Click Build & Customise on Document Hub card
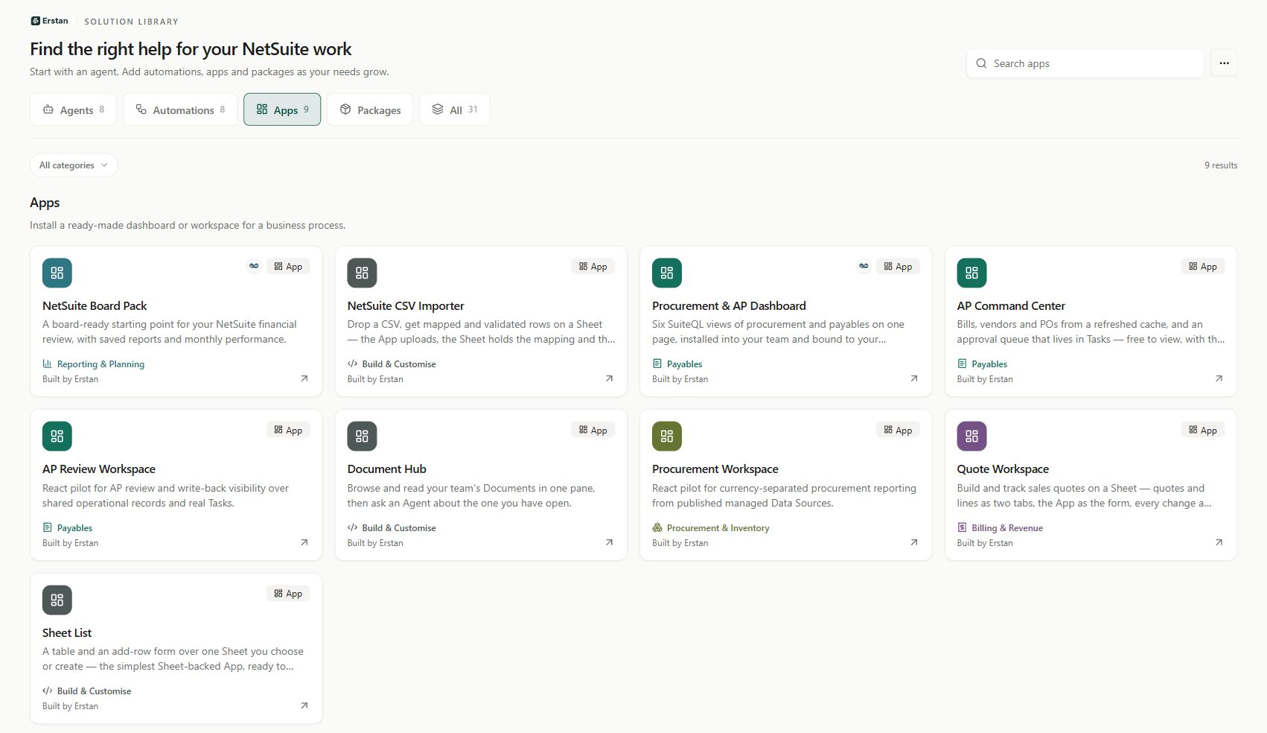Viewport: 1267px width, 733px height. pyautogui.click(x=392, y=528)
